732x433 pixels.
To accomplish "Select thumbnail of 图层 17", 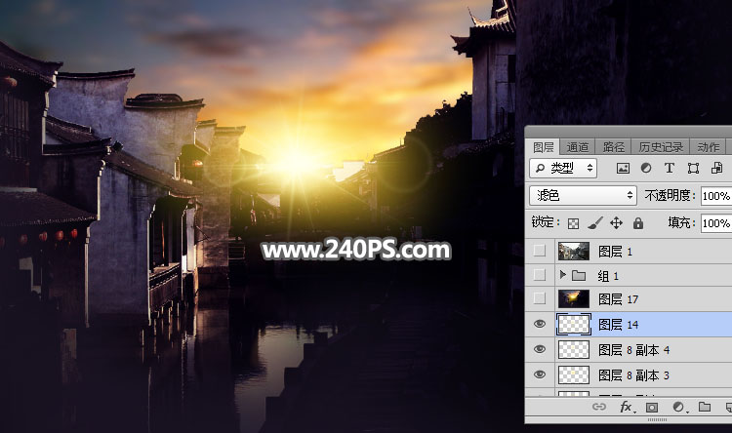I will click(x=574, y=298).
